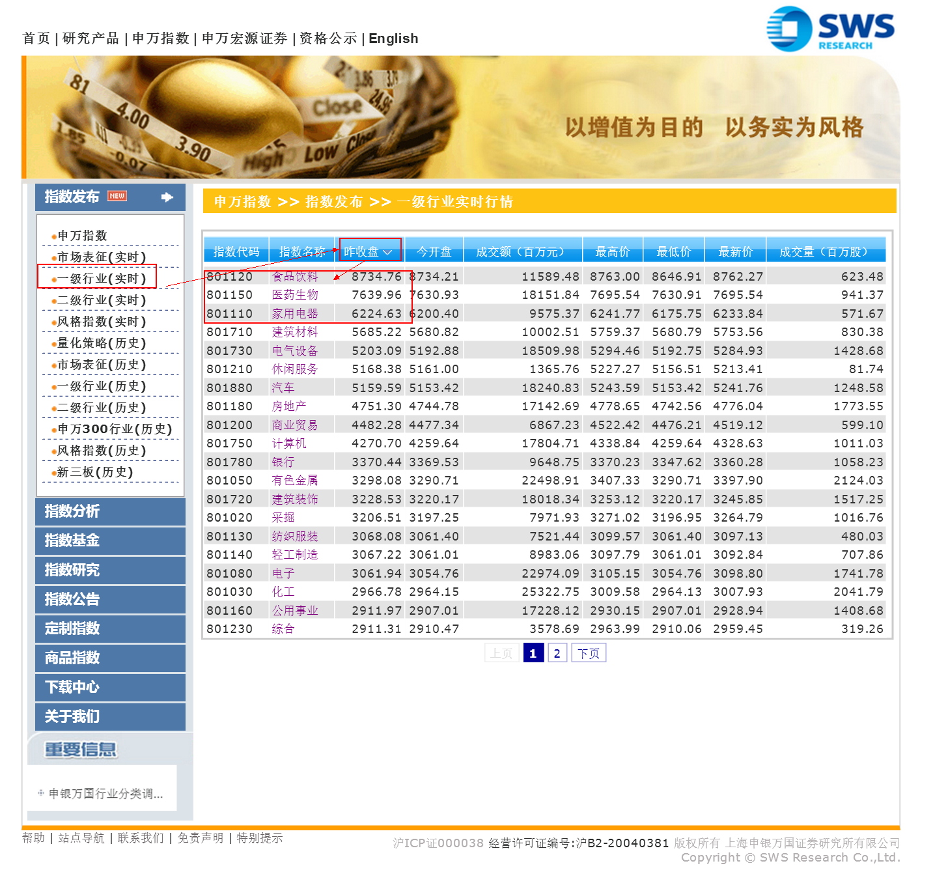Open the 房地产 index link
This screenshot has width=933, height=885.
pyautogui.click(x=289, y=406)
